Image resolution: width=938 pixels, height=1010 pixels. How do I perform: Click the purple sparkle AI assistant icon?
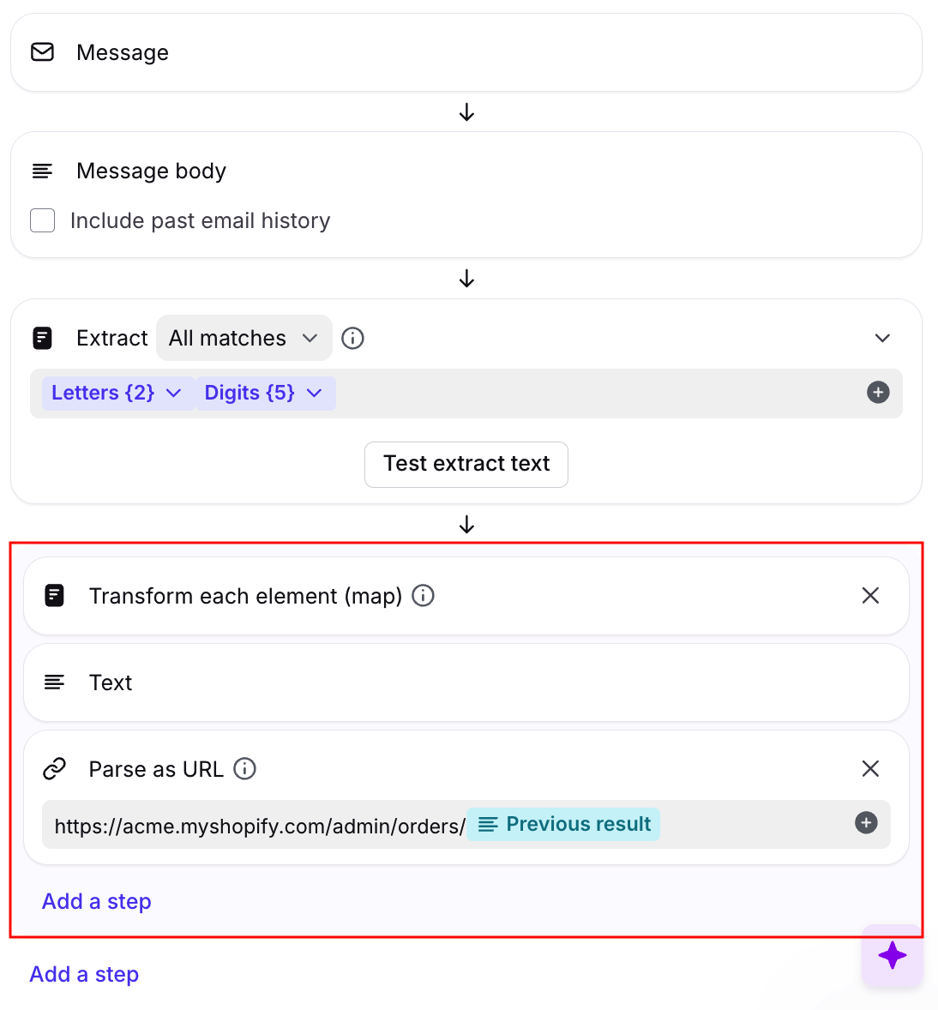(892, 955)
